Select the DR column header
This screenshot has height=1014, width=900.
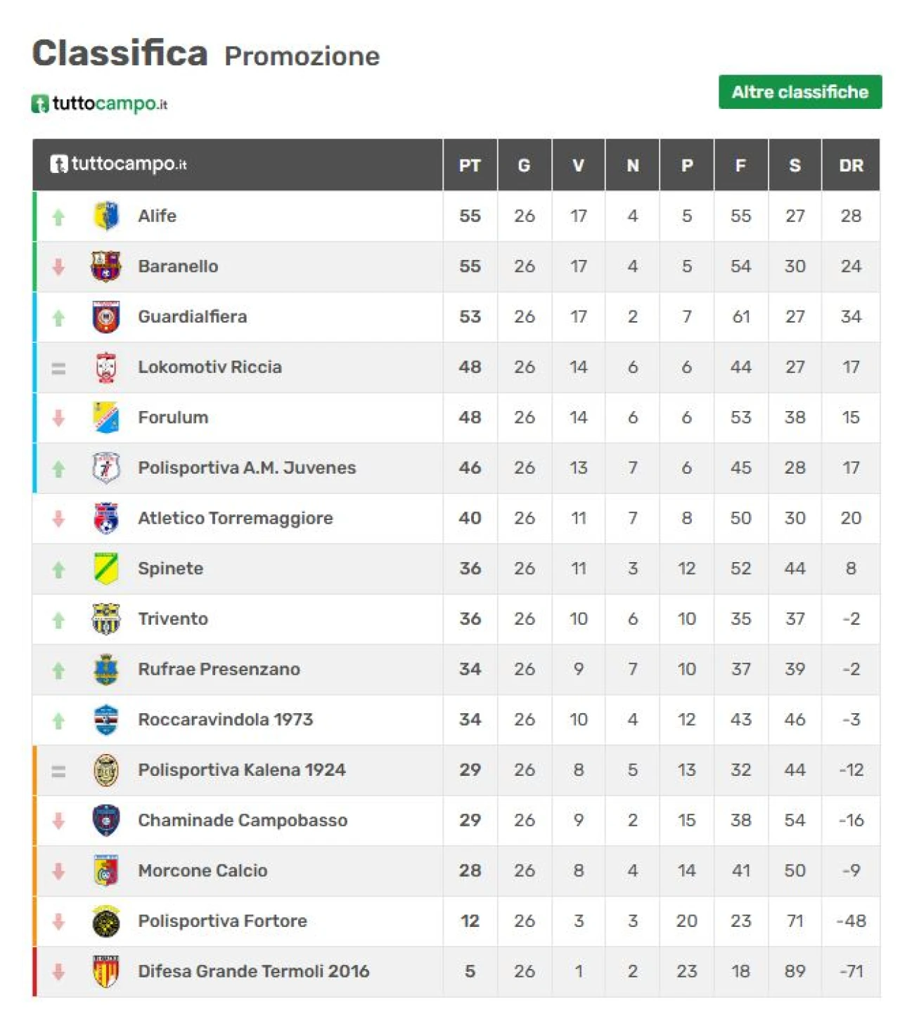851,165
